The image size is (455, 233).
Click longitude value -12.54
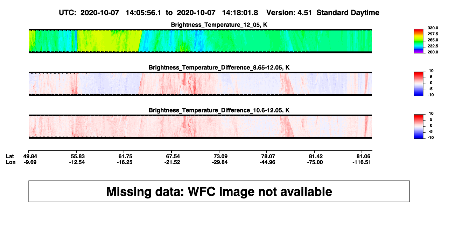click(78, 162)
